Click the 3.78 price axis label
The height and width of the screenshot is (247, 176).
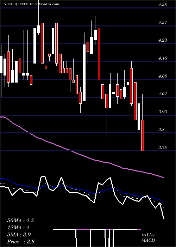(x=163, y=147)
